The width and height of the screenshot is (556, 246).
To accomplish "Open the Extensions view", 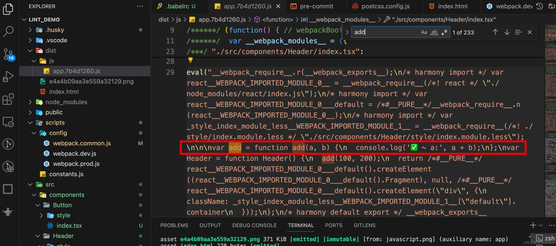I will click(8, 99).
